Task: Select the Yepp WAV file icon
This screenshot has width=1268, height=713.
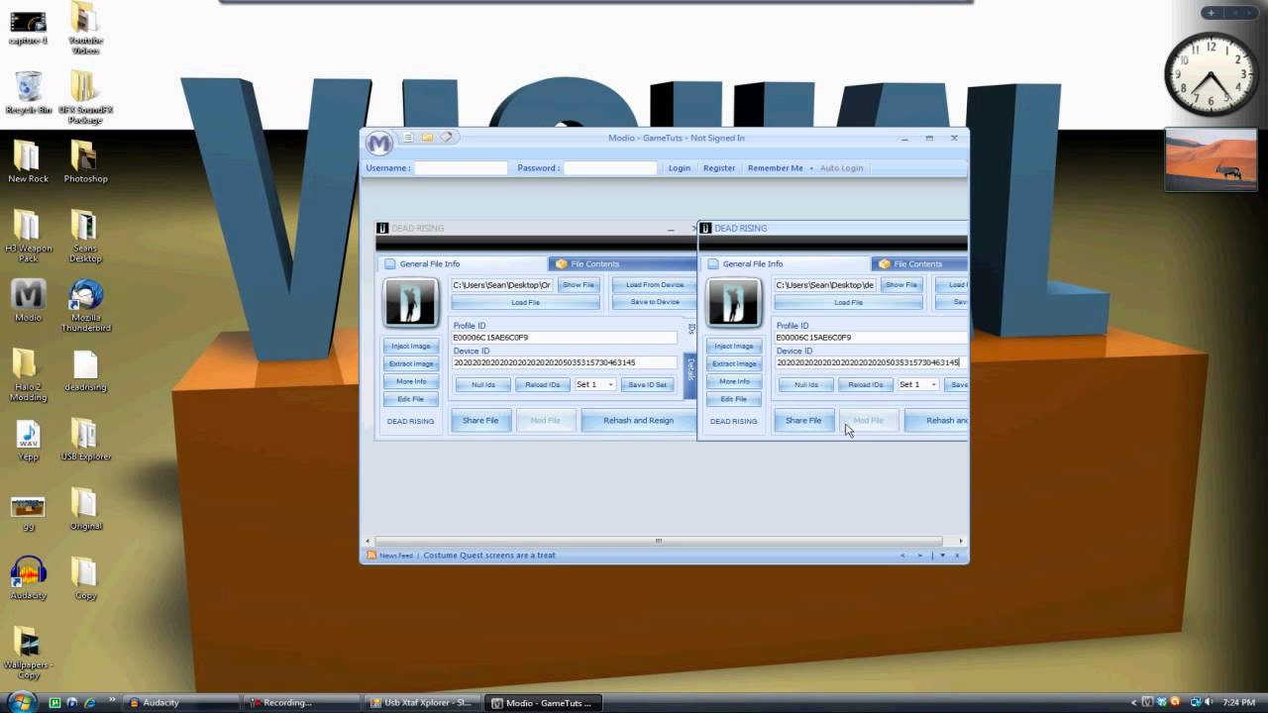Action: pos(28,440)
